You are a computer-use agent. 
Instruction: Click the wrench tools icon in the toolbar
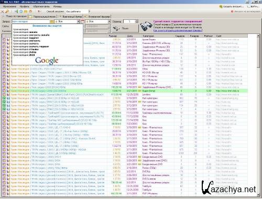[3, 11]
